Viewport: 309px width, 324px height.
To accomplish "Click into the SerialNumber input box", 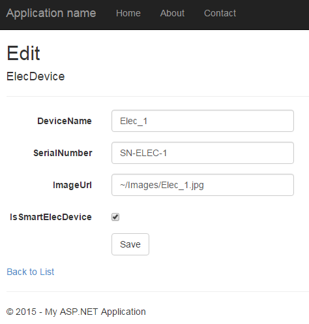I will click(x=203, y=153).
